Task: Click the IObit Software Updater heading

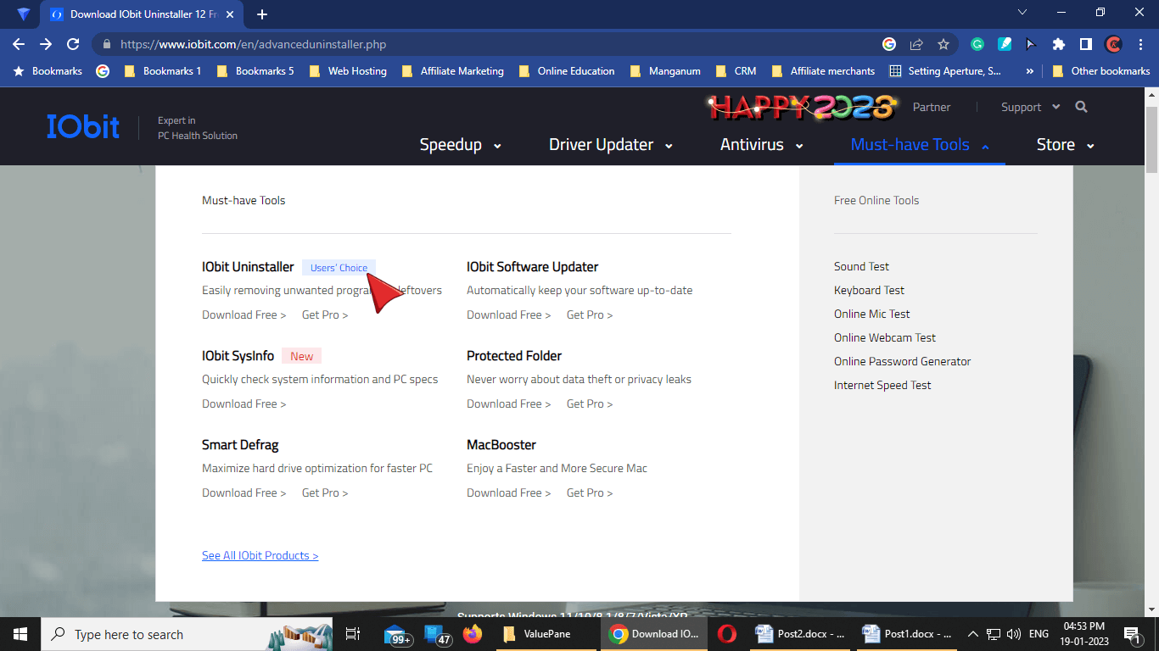Action: 532,266
